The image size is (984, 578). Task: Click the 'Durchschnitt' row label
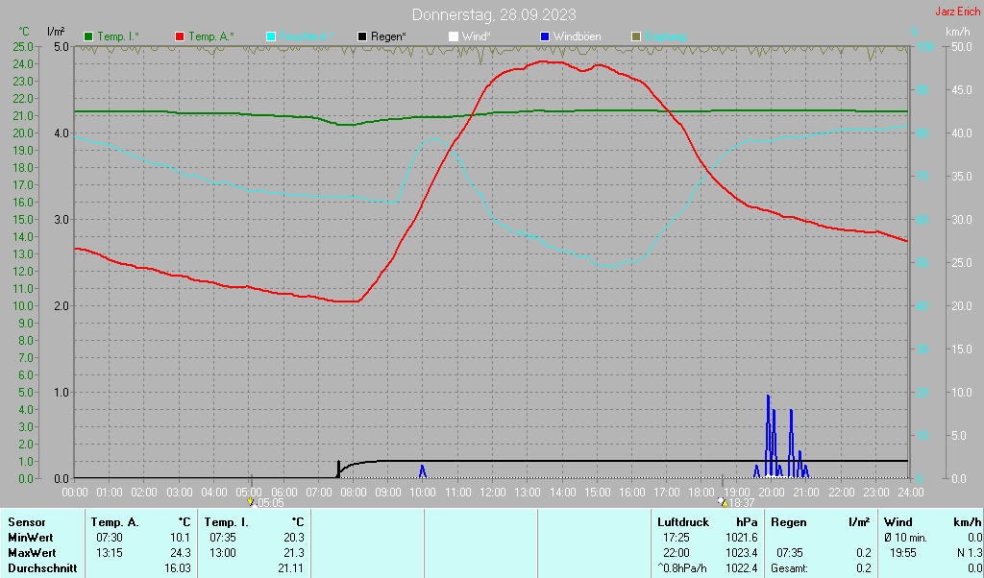tap(42, 568)
